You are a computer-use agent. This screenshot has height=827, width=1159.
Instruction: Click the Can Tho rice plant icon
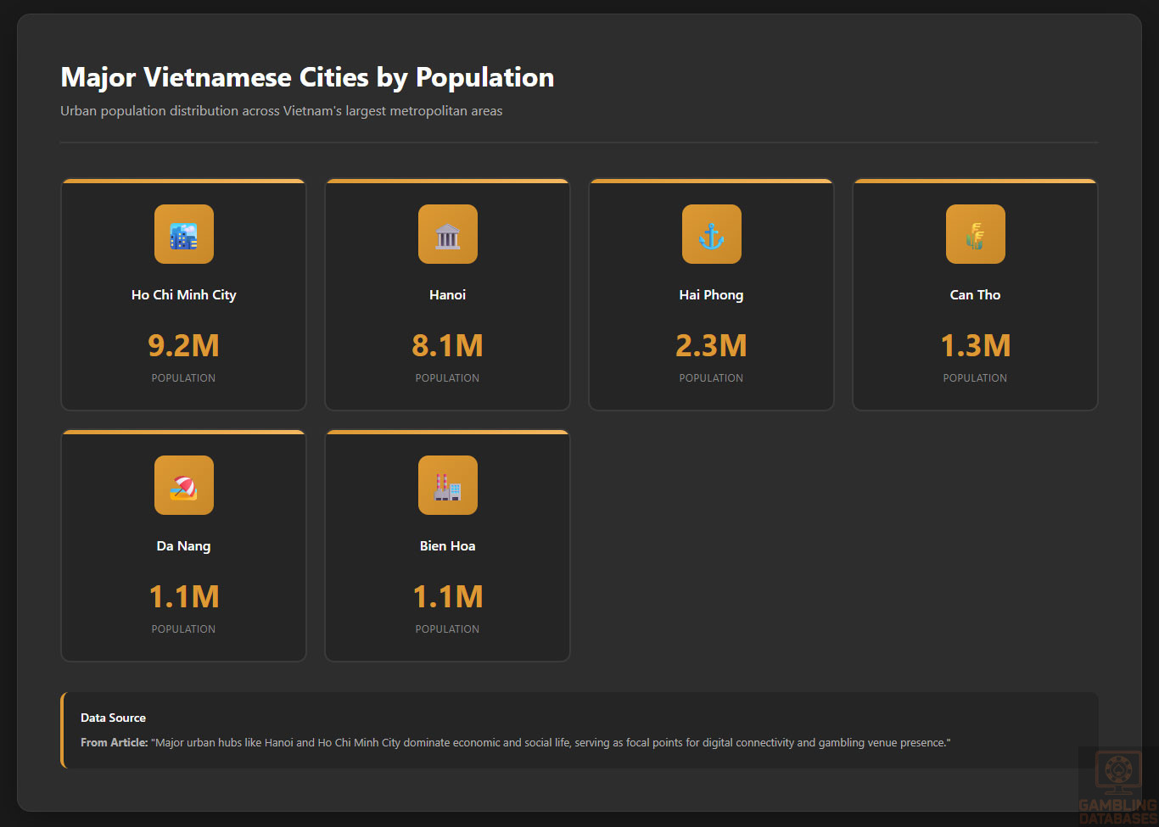(x=975, y=234)
